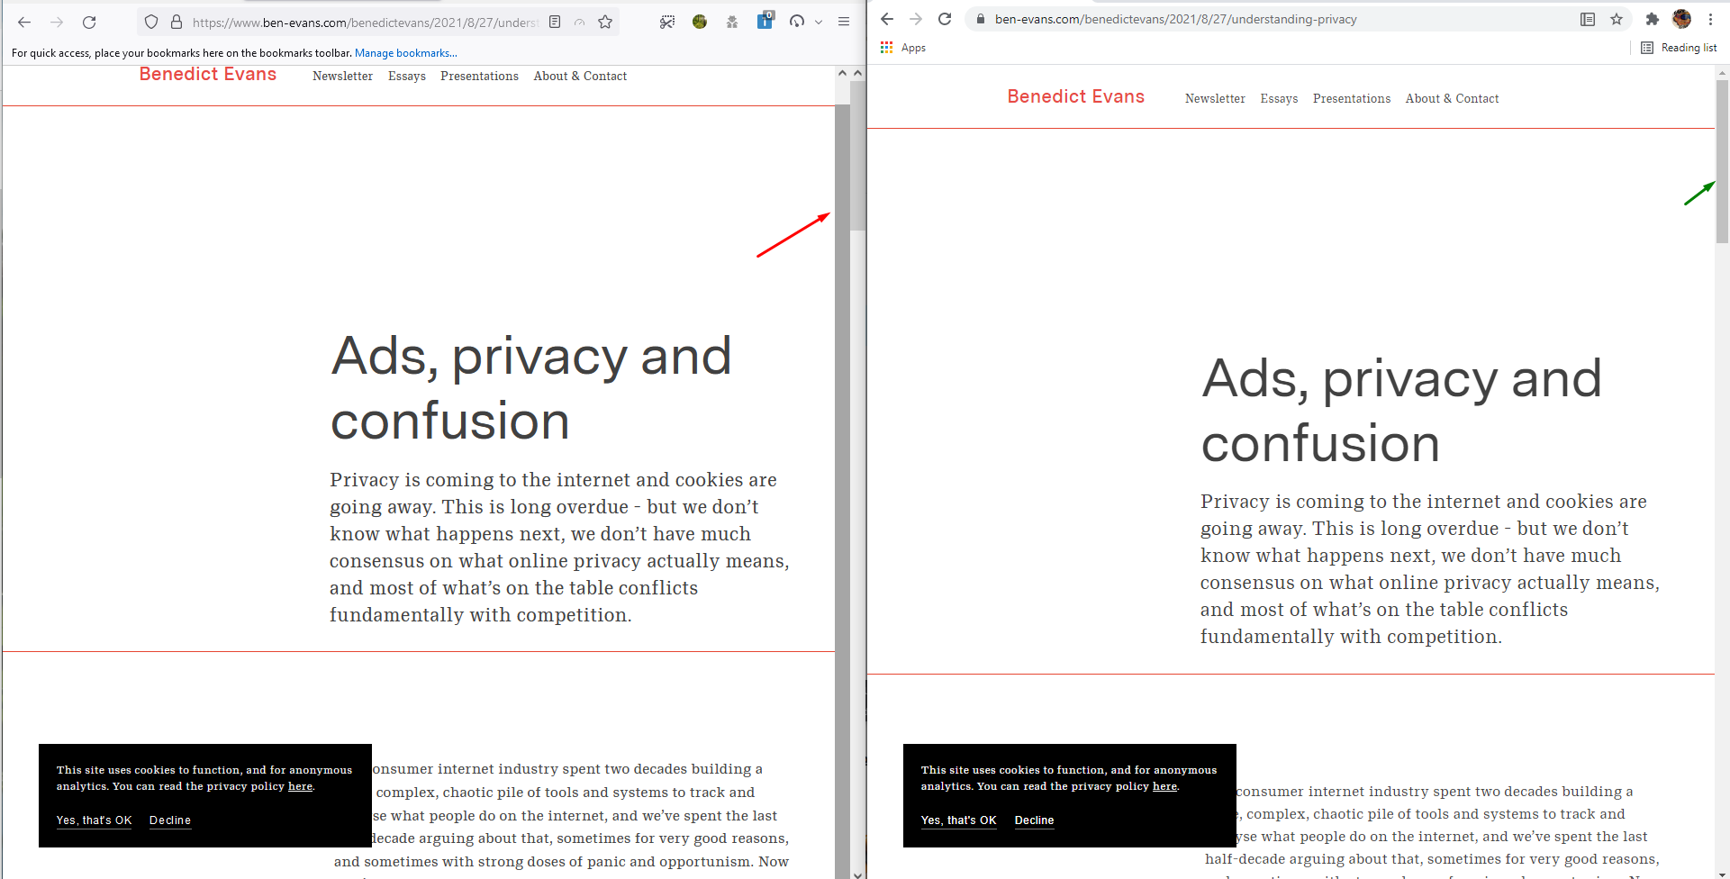Open the Newsletter section on the site

tap(342, 76)
